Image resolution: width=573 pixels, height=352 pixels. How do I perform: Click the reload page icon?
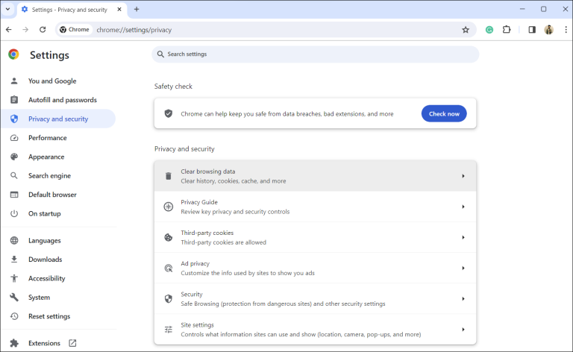[43, 30]
